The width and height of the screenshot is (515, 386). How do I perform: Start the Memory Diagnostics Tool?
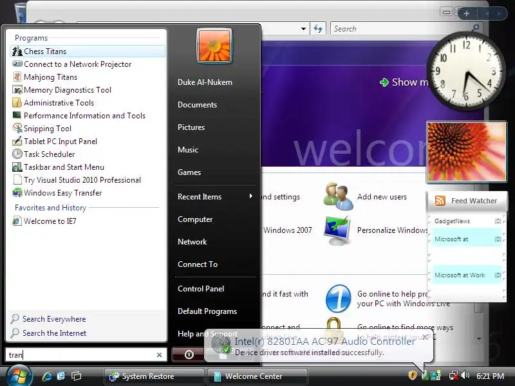coord(88,89)
